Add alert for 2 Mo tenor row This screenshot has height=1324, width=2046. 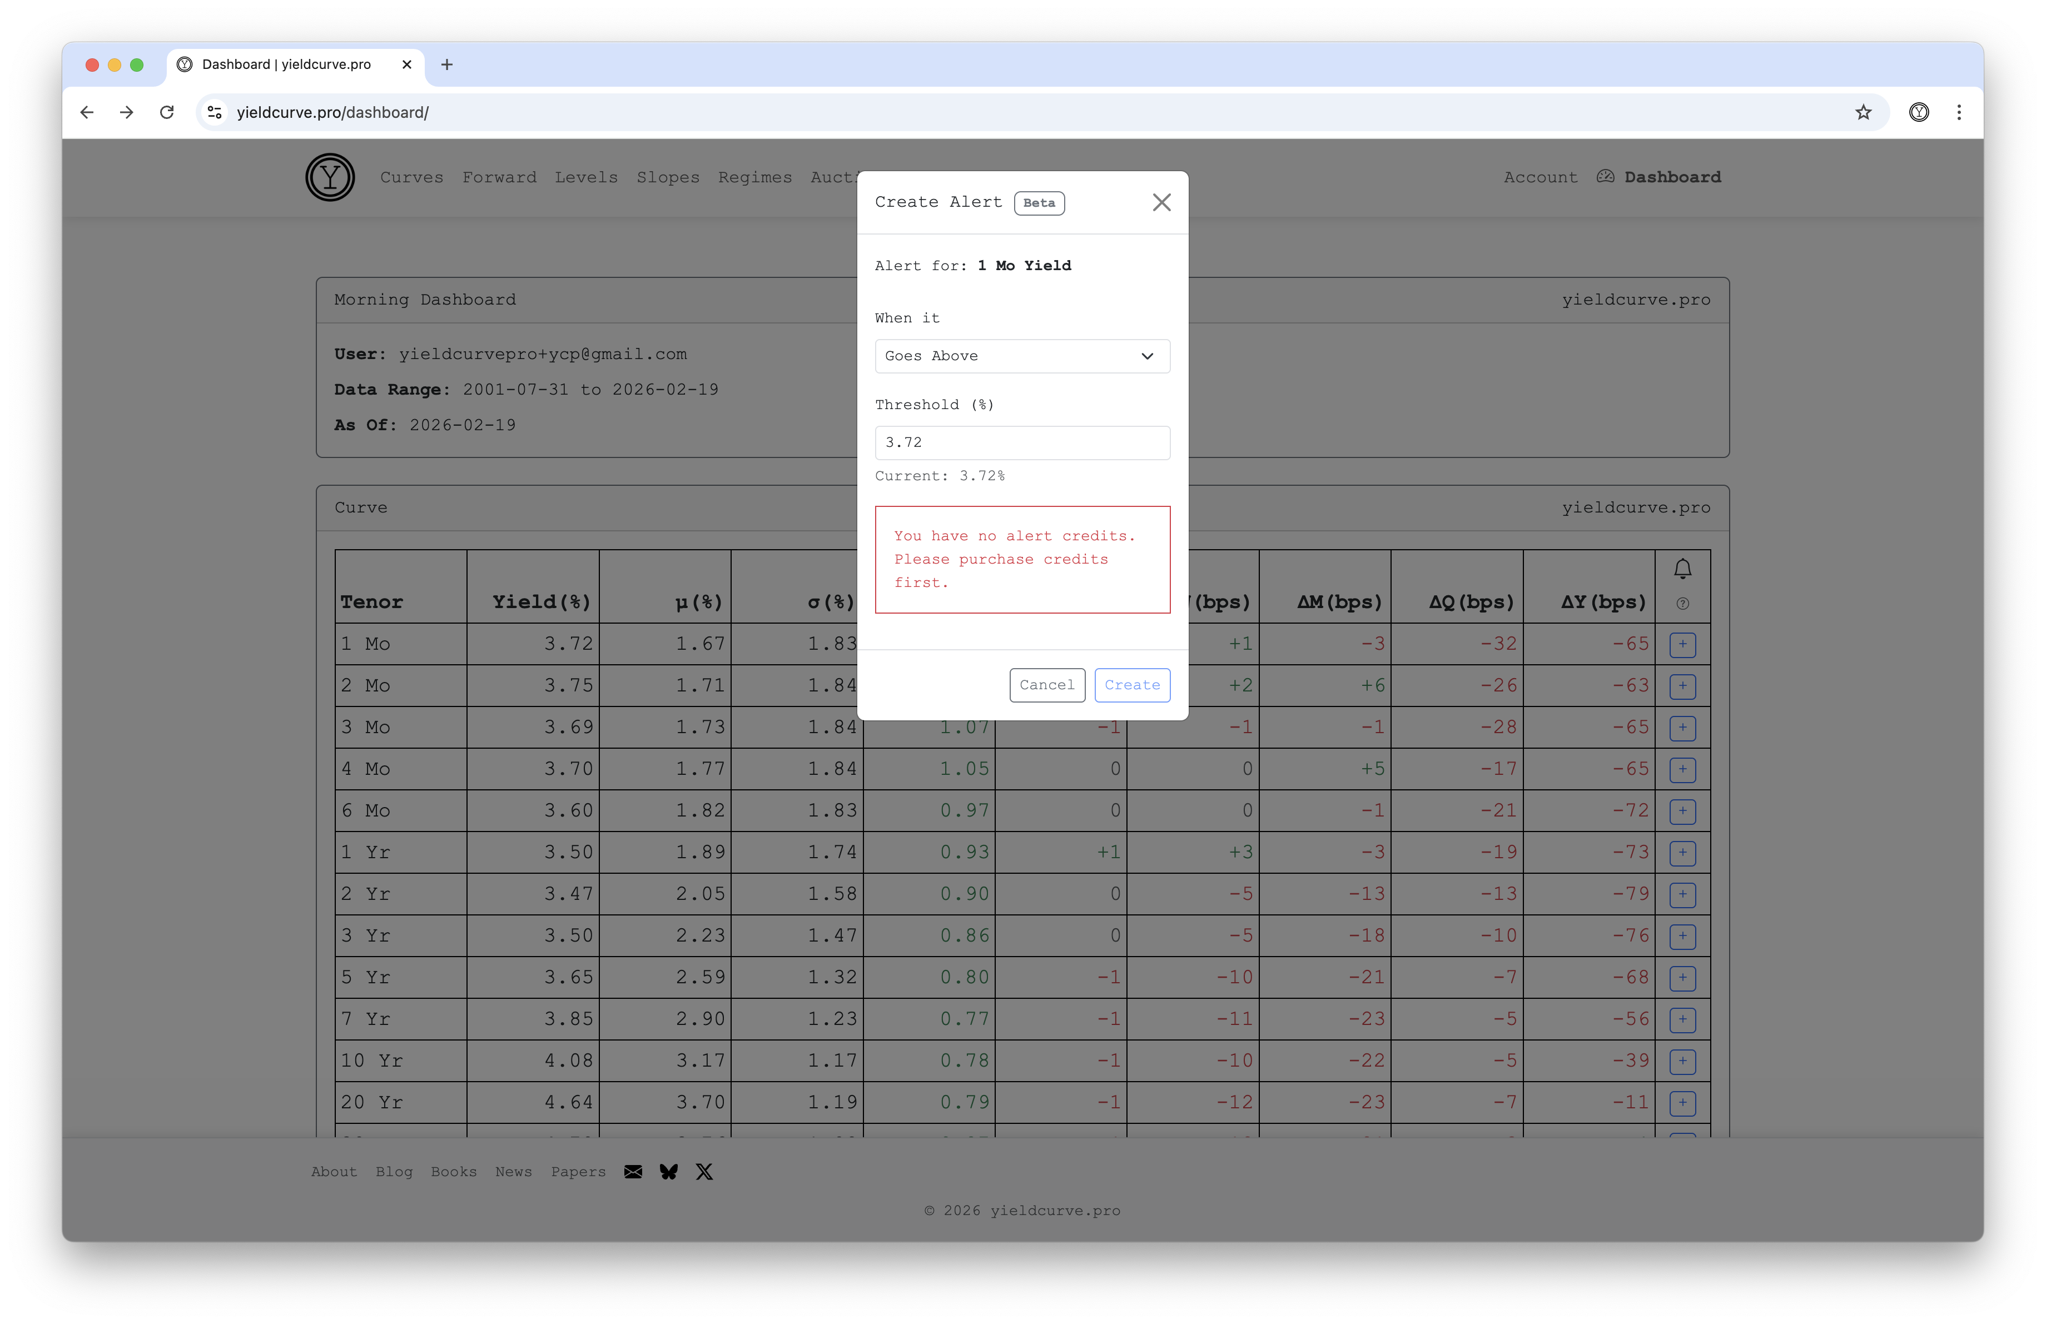pos(1682,686)
